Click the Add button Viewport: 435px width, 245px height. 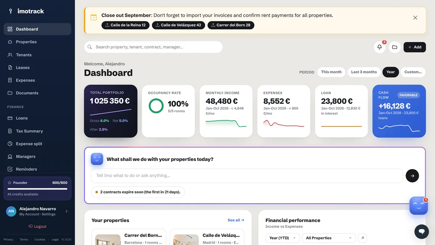(415, 47)
